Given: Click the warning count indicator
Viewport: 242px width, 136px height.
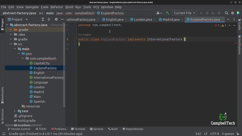Looking at the screenshot, I should pyautogui.click(x=223, y=25).
